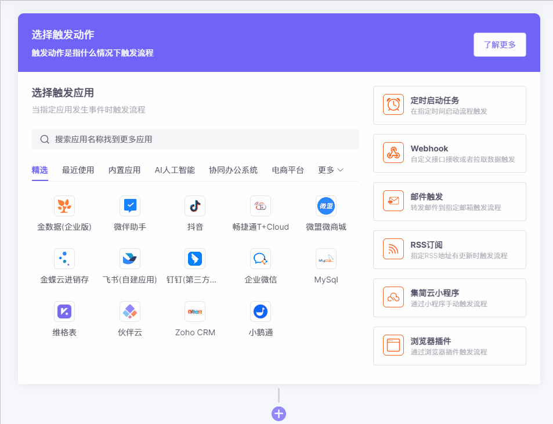
Task: Switch to the 精选 tab
Action: tap(40, 170)
